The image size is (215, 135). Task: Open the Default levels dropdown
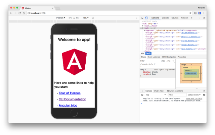[x=194, y=95]
